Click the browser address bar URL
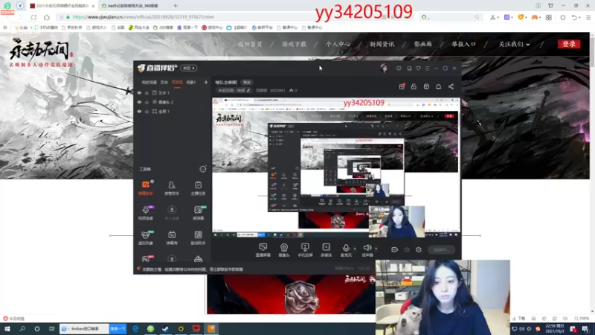595x335 pixels. (144, 17)
